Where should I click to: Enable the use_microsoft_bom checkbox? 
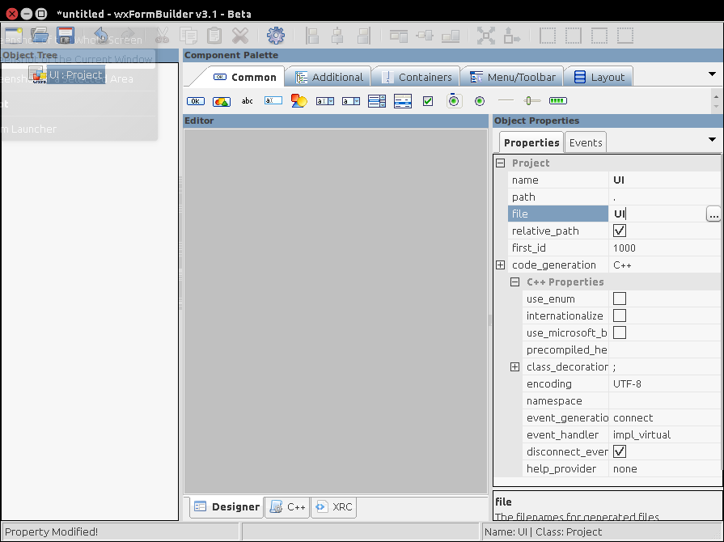pos(619,332)
